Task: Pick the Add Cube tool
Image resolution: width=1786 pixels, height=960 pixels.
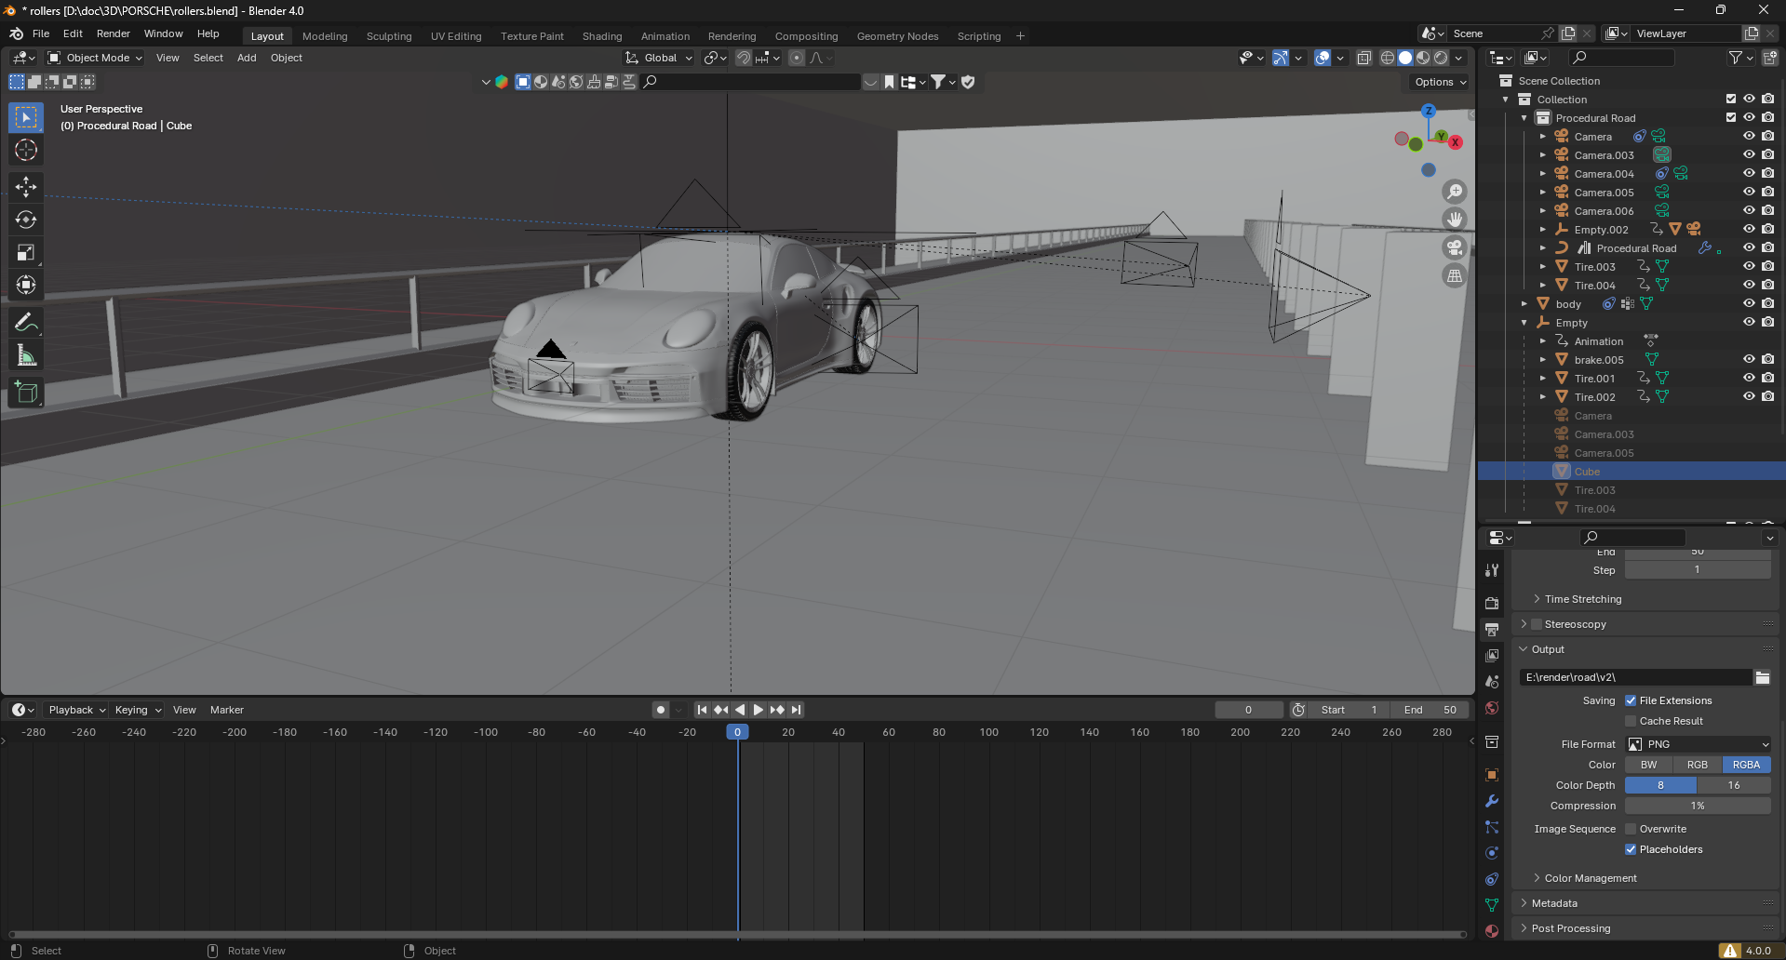Action: click(x=26, y=393)
